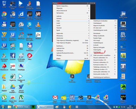Image resolution: width=136 pixels, height=109 pixels.
Task: Launch the MPC-HC desktop shortcut
Action: [x=13, y=46]
